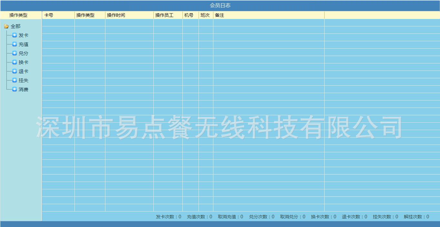Select the 全部 tree node

pyautogui.click(x=15, y=26)
